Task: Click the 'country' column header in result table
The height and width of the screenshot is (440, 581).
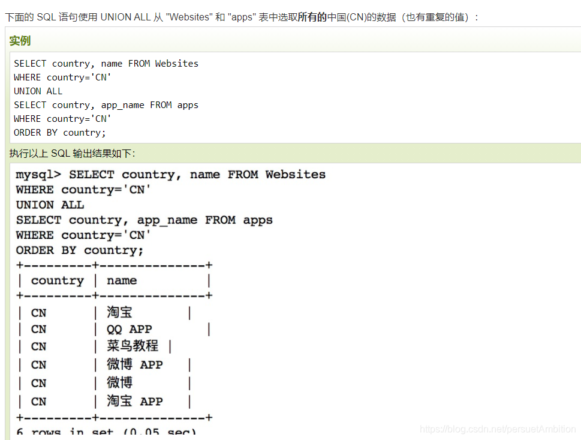Action: 58,280
